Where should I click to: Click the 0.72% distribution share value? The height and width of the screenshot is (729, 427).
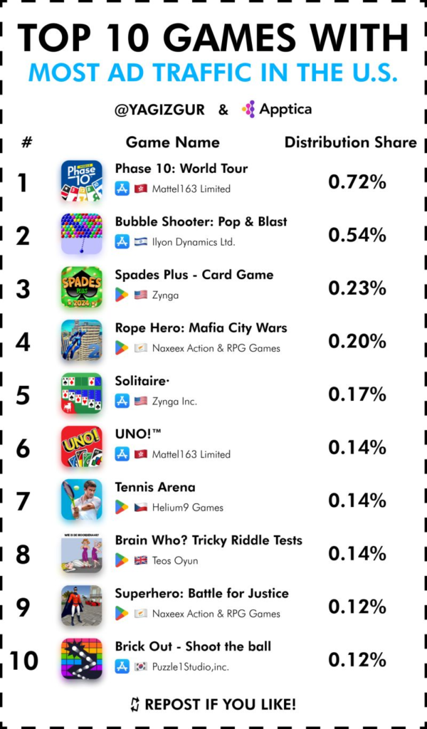[357, 182]
